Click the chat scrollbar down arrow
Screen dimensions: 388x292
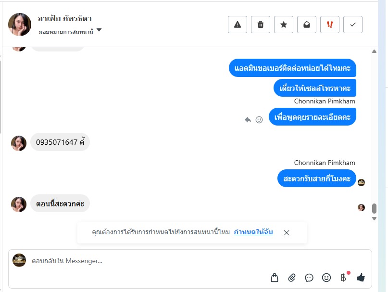(x=374, y=219)
